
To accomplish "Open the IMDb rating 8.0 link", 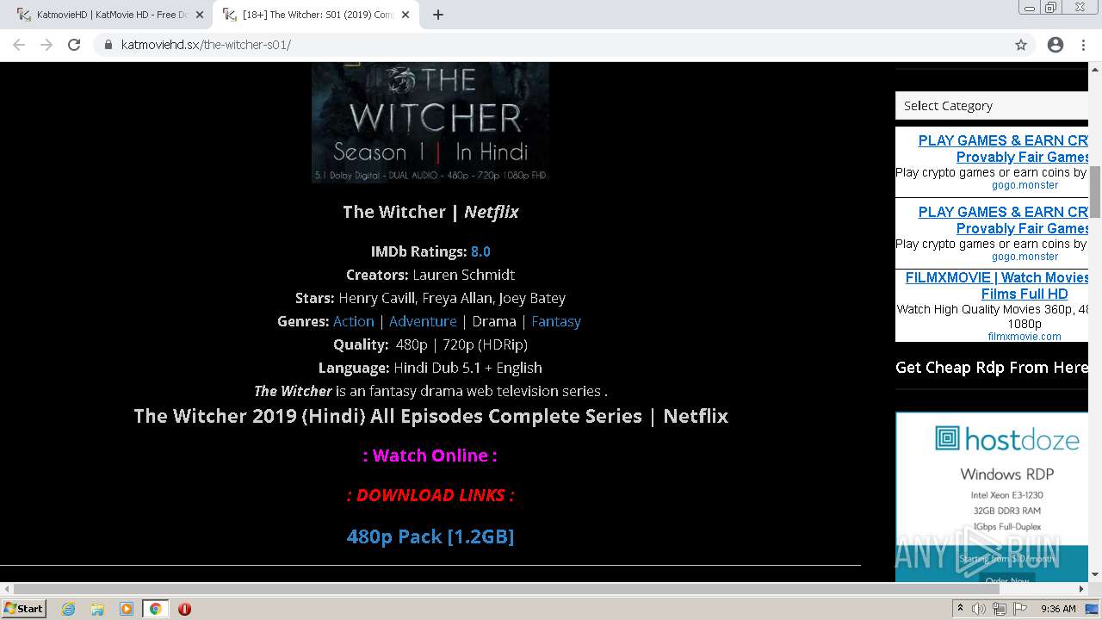I will pyautogui.click(x=480, y=251).
